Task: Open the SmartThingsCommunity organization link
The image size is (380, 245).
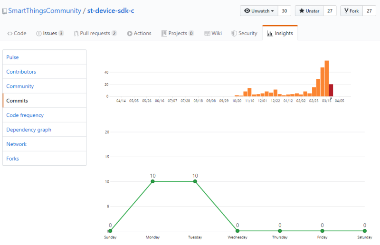Action: pos(45,11)
